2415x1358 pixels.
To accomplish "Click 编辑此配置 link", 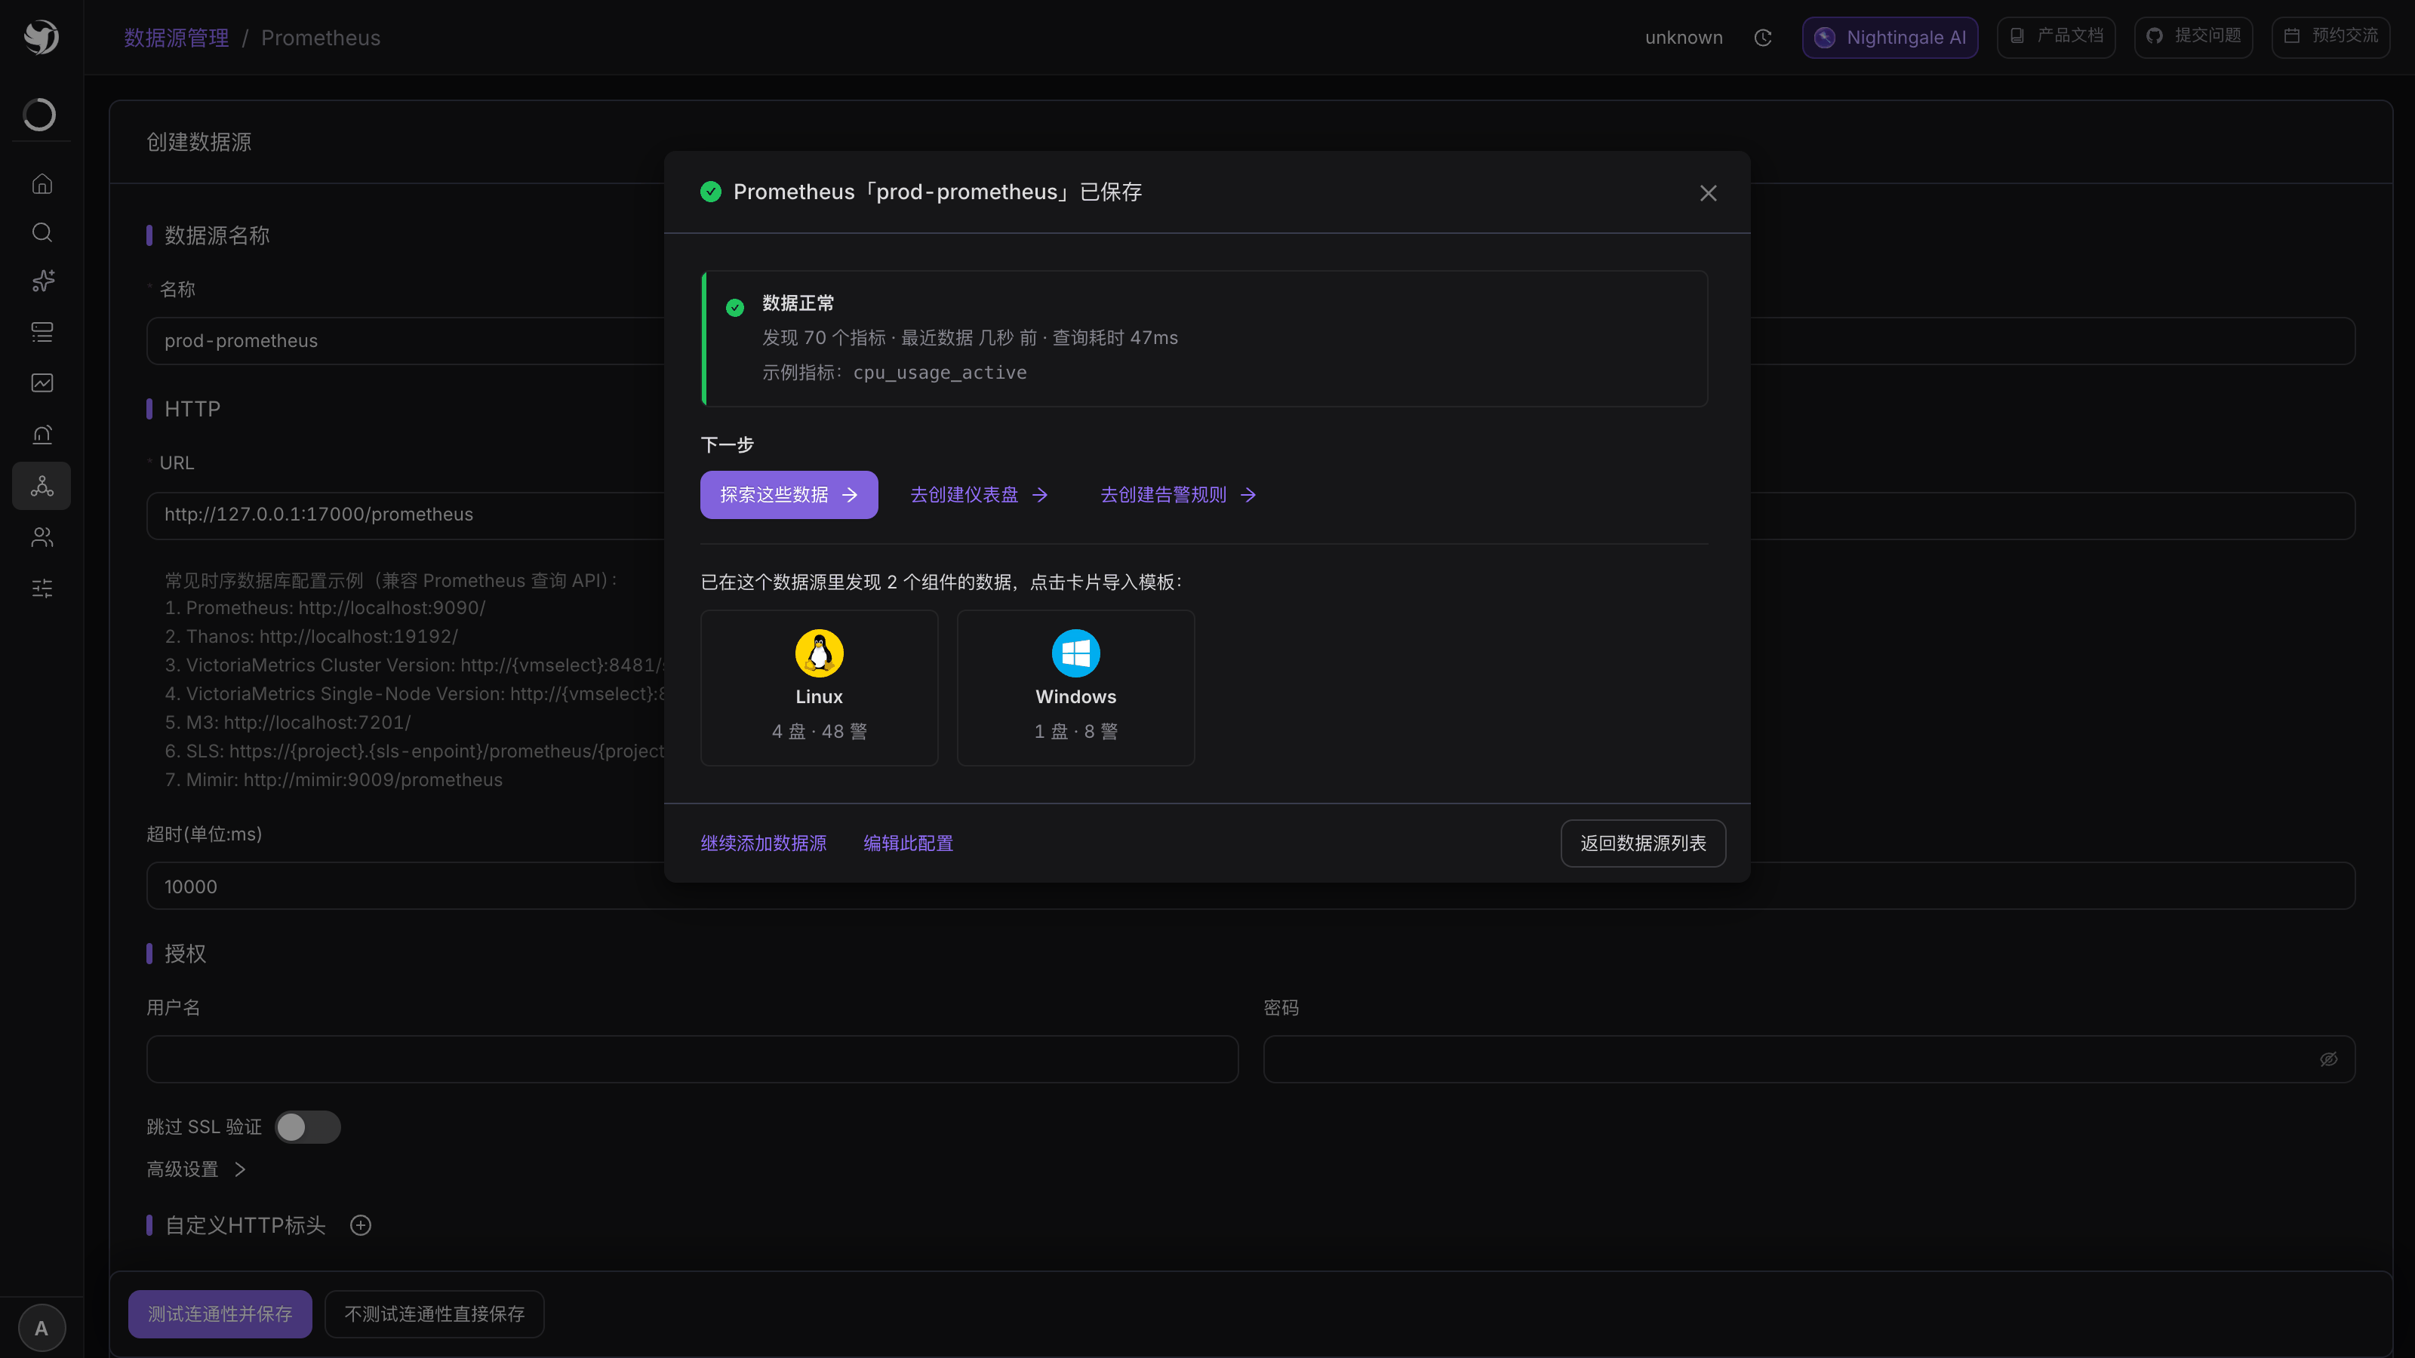I will pyautogui.click(x=907, y=843).
